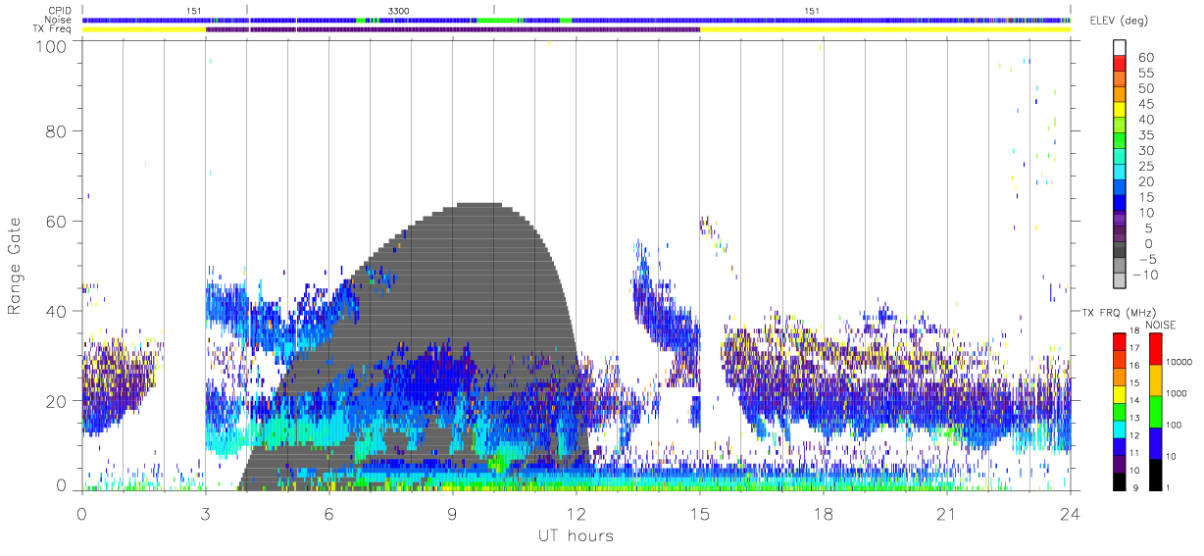Click the 1000 label in NOISE legend

(x=1178, y=393)
